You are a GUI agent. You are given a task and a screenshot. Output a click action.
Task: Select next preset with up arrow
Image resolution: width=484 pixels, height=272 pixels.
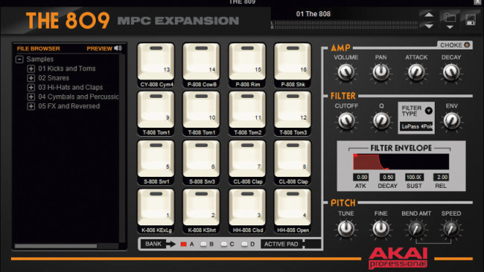tap(429, 14)
